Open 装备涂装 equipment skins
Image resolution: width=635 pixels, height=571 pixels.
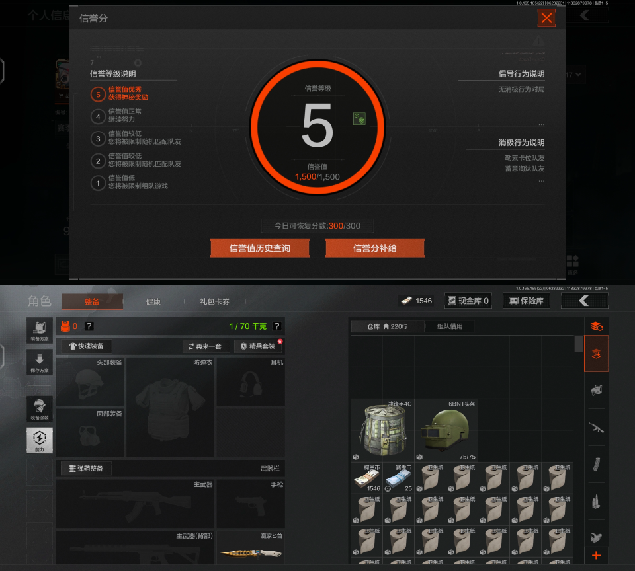tap(40, 408)
